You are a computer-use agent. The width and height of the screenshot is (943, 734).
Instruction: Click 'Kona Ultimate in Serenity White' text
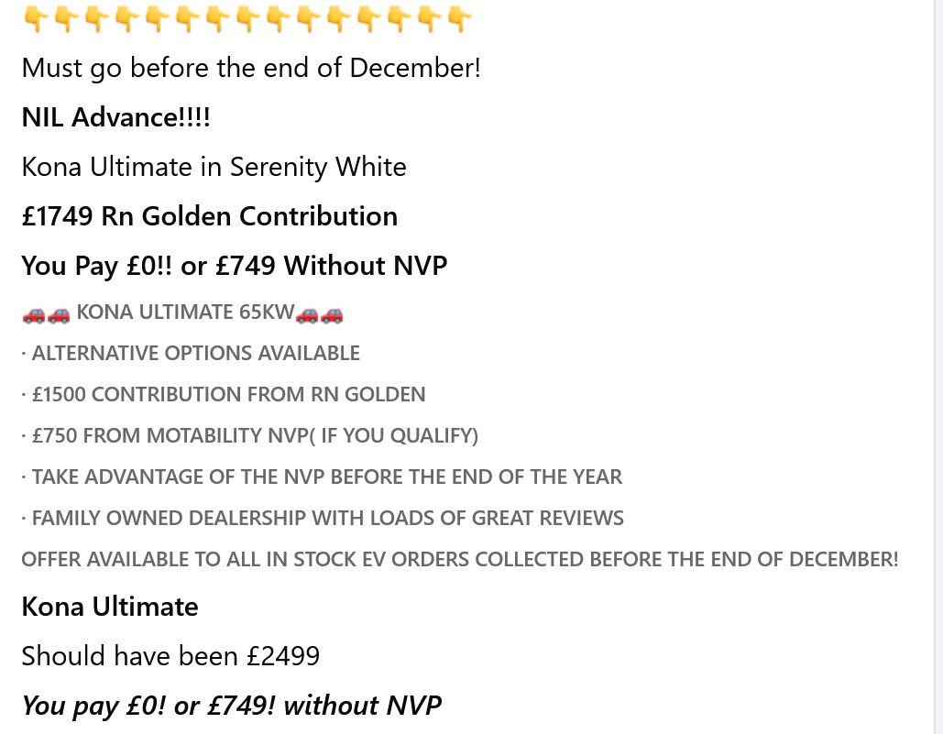coord(214,167)
